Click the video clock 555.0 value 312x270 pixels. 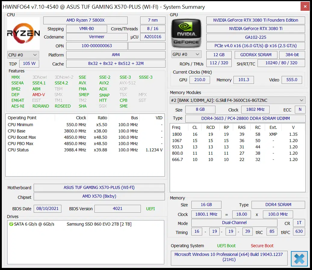click(292, 80)
